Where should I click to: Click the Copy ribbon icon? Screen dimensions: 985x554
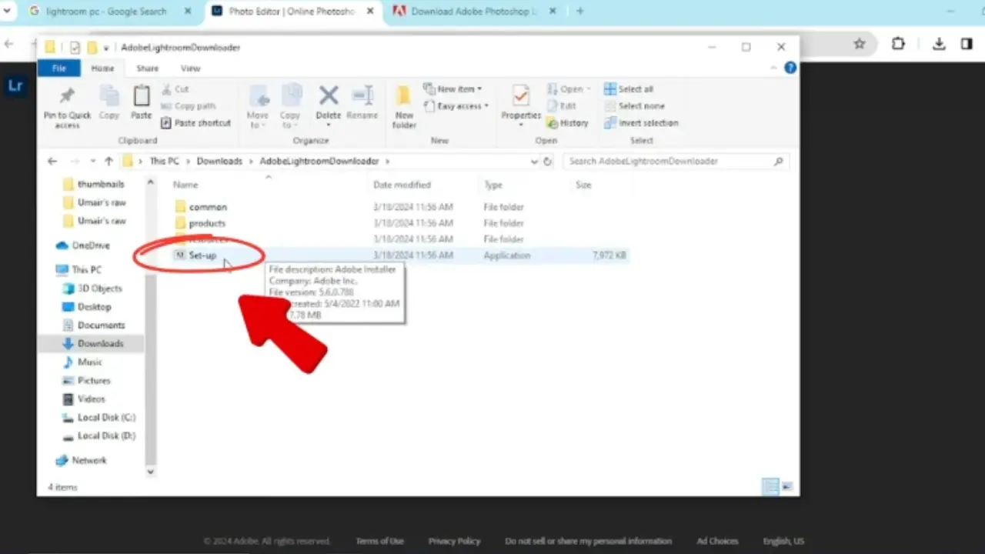click(x=109, y=102)
